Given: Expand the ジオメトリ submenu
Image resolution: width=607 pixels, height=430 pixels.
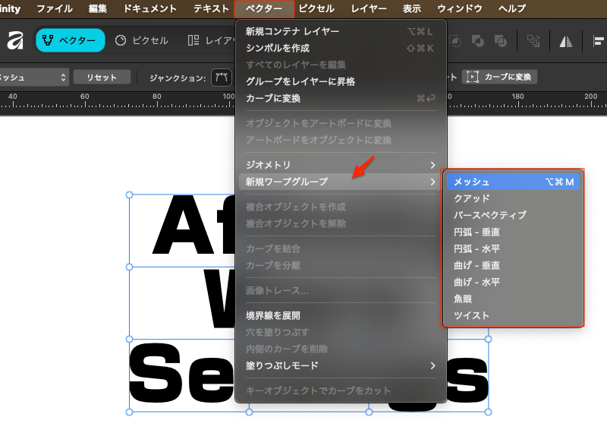Looking at the screenshot, I should click(340, 165).
